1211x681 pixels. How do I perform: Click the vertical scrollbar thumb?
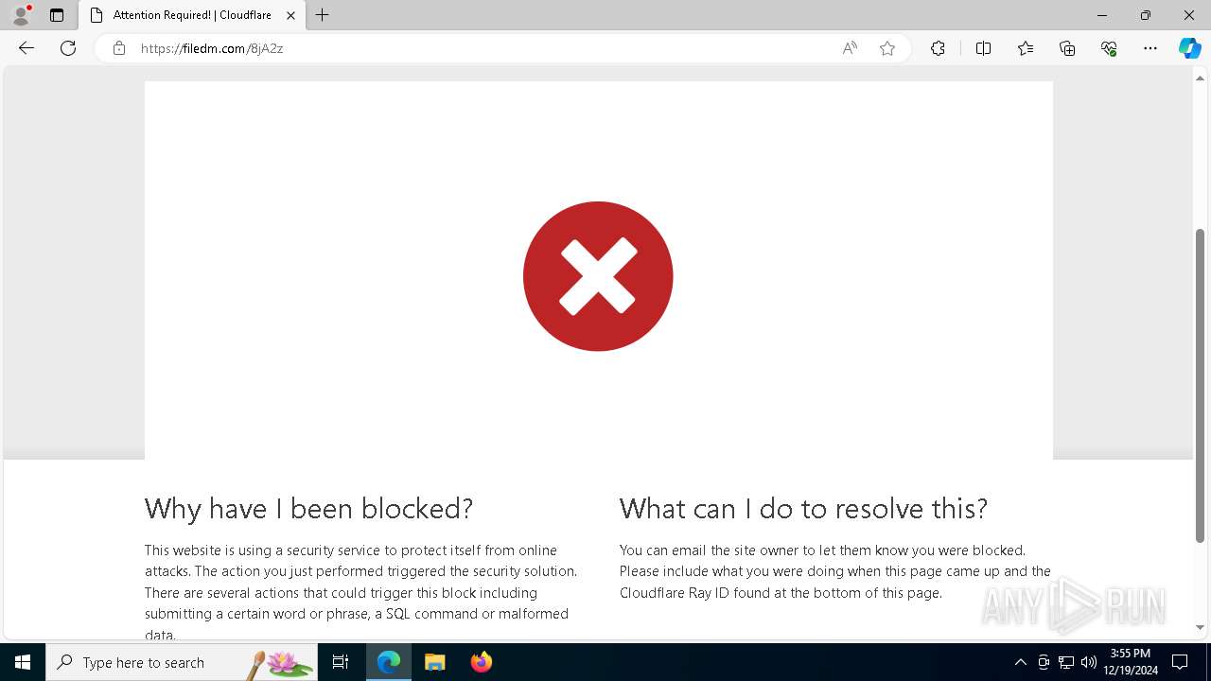pos(1201,386)
